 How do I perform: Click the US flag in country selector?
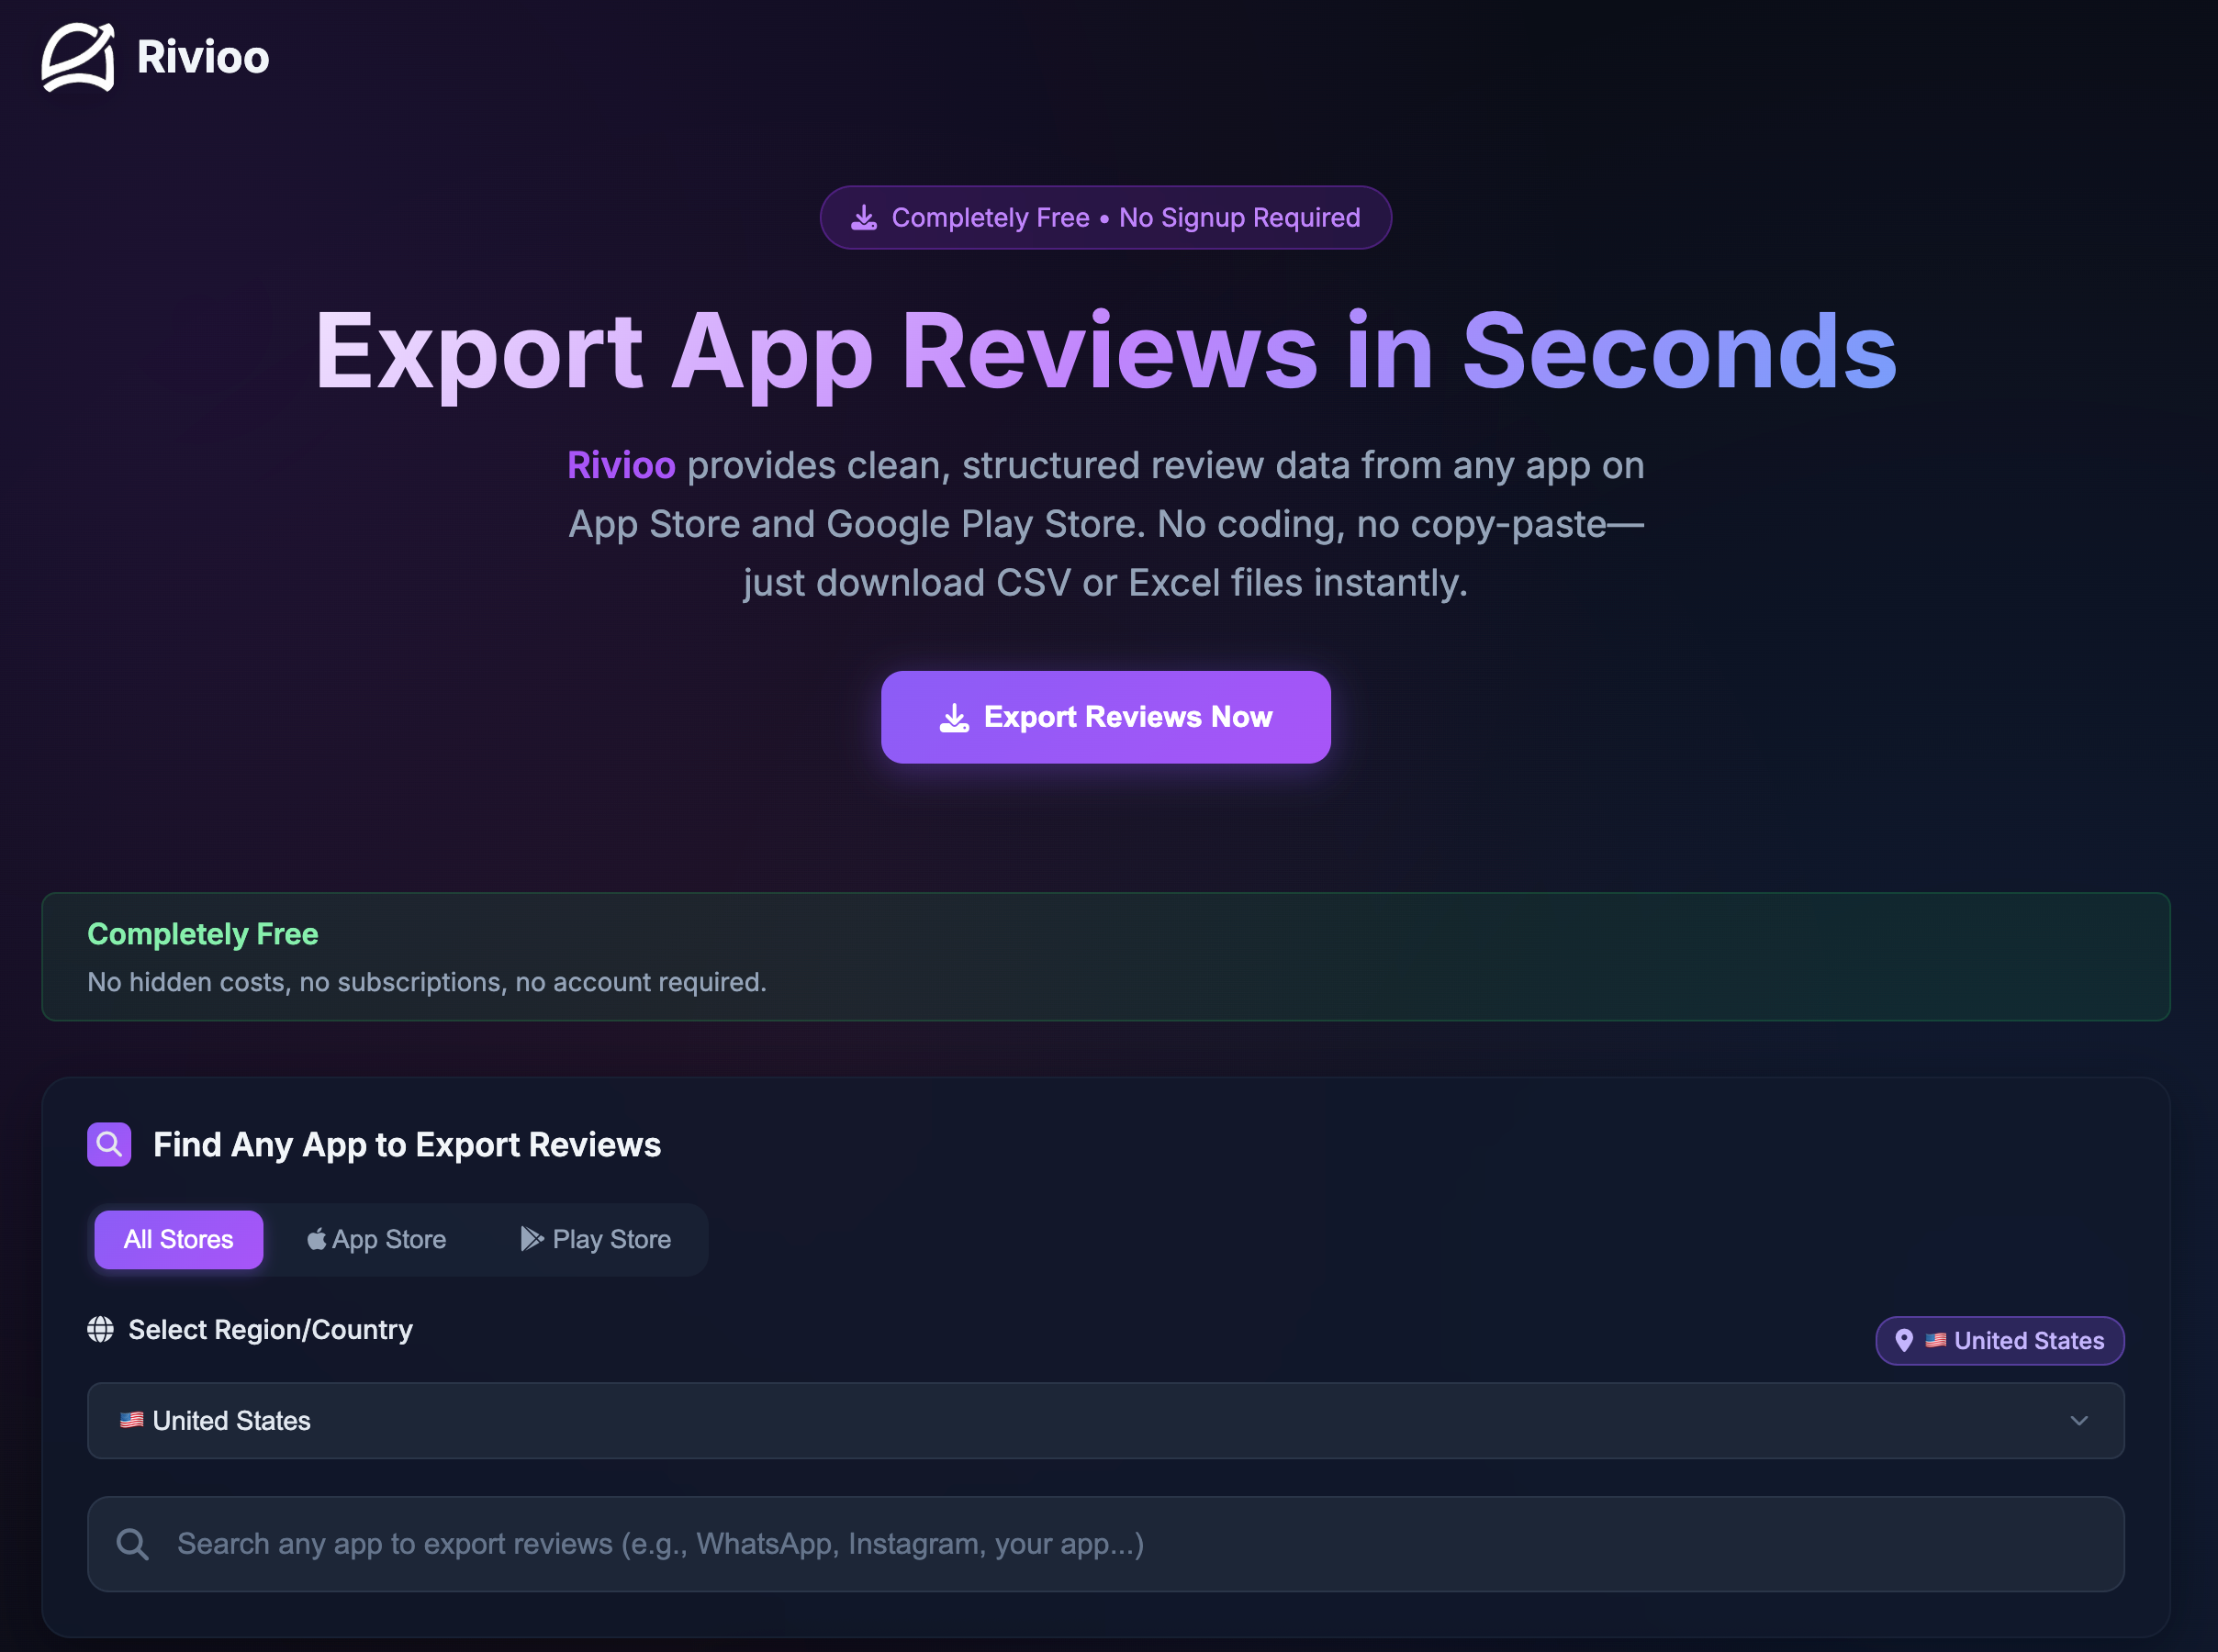pyautogui.click(x=131, y=1420)
